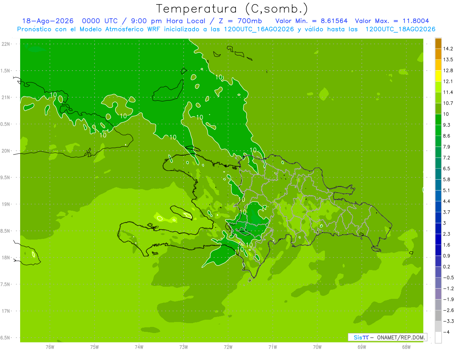Click the colorbar label "13.5"
Viewport: 456px width, 352px height.
(448, 60)
